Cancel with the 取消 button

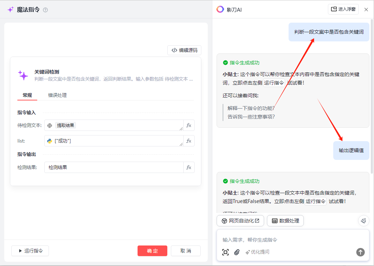click(x=185, y=251)
